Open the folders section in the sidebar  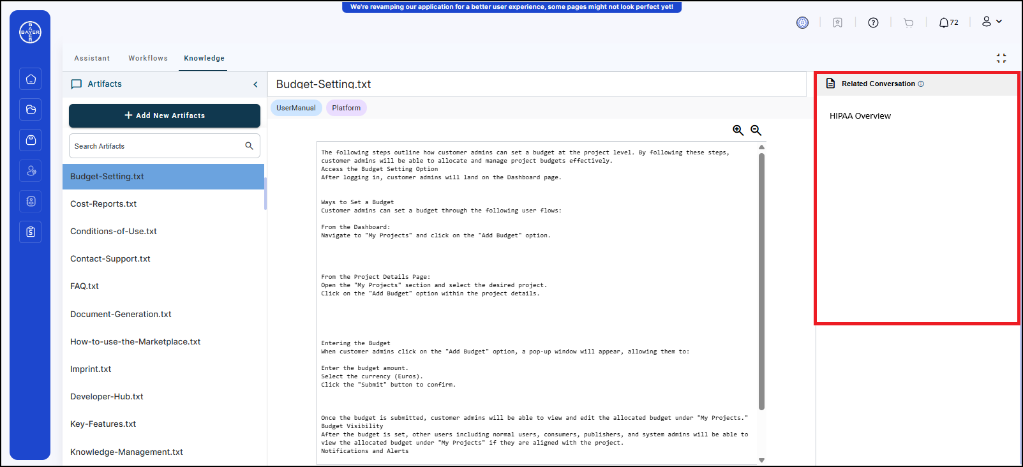click(x=31, y=110)
